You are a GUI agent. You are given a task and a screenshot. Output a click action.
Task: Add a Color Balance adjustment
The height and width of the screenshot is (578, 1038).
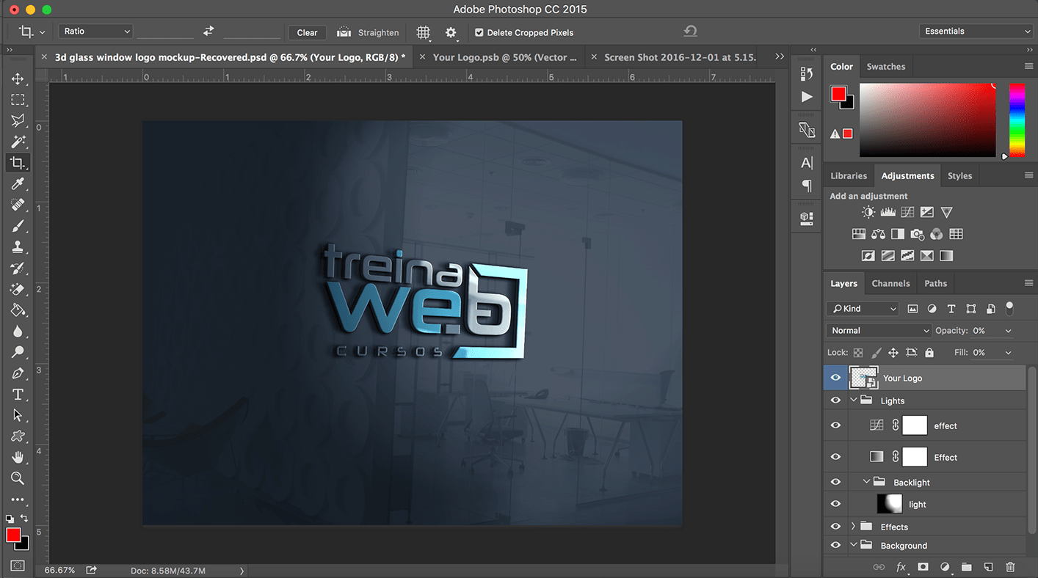879,234
